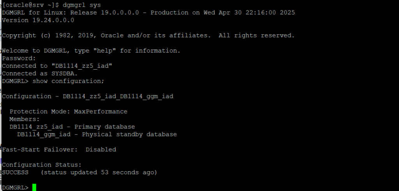The image size is (399, 191).
Task: Click the configuration name DB1114_zz5_iad_DB1114_ggm_iad
Action: tap(118, 96)
